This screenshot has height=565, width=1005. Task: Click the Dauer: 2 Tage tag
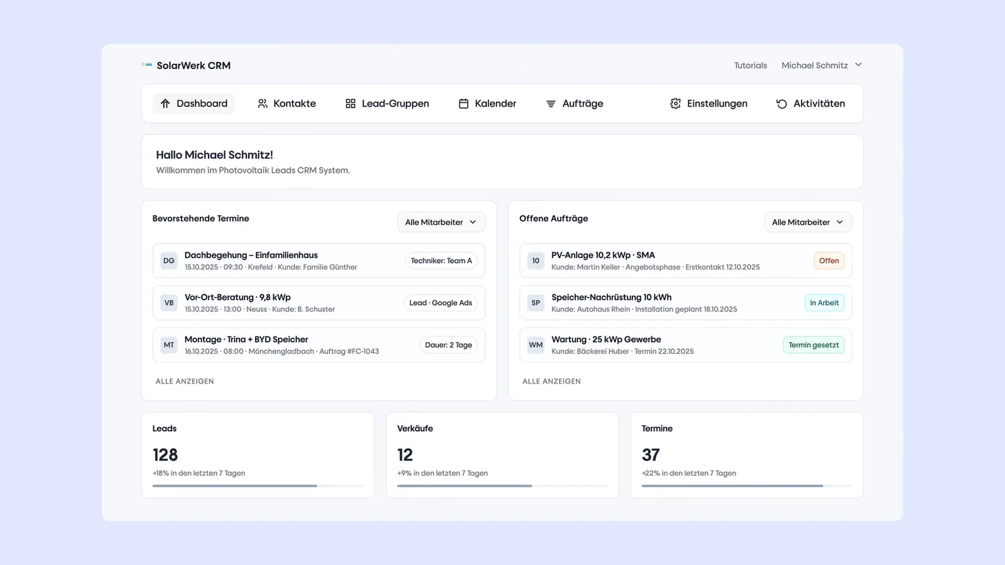click(x=448, y=345)
